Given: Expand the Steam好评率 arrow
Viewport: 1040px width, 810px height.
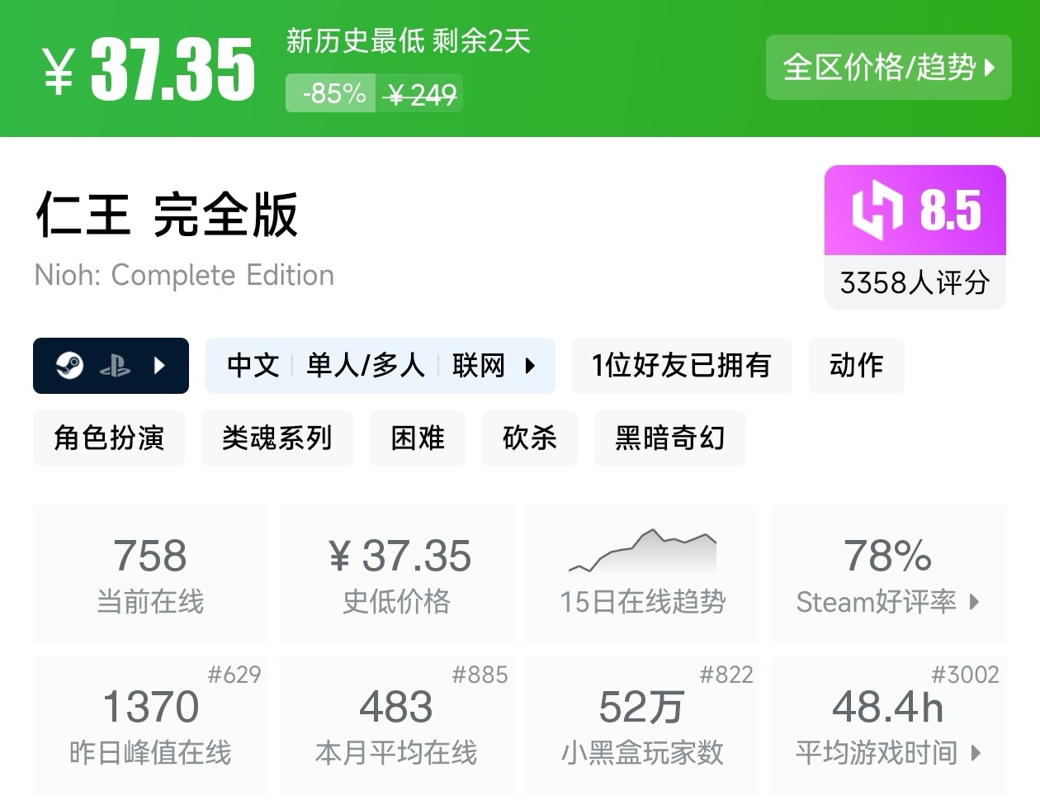Looking at the screenshot, I should coord(974,602).
